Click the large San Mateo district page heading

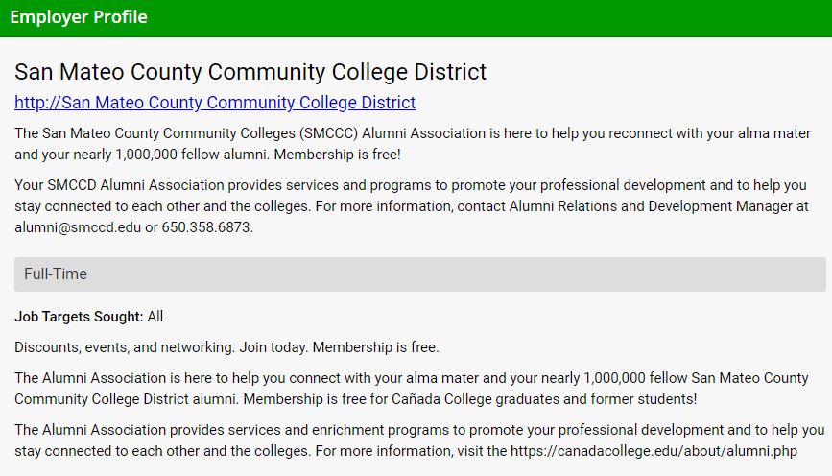click(250, 72)
